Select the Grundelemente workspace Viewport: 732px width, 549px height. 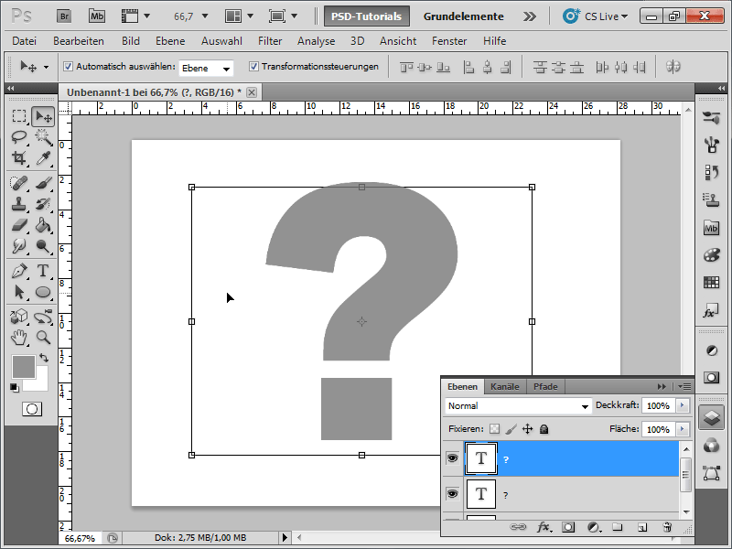(x=463, y=16)
